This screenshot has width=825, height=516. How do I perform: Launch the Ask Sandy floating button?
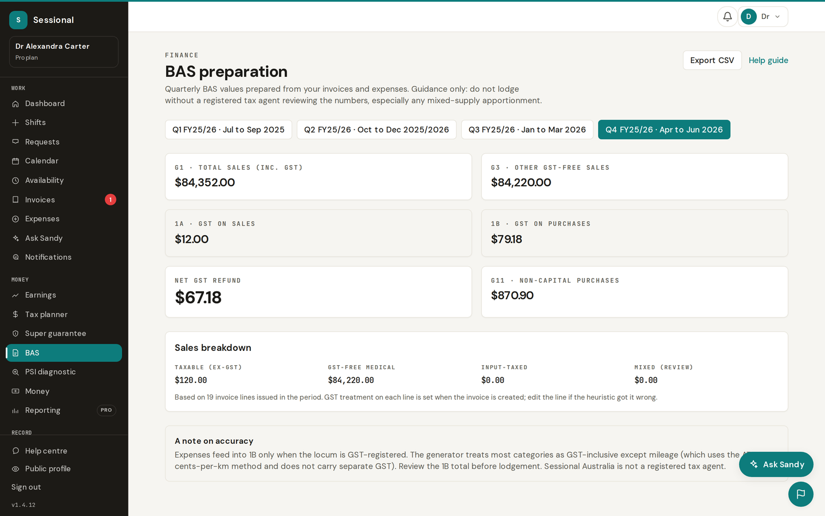(x=776, y=464)
